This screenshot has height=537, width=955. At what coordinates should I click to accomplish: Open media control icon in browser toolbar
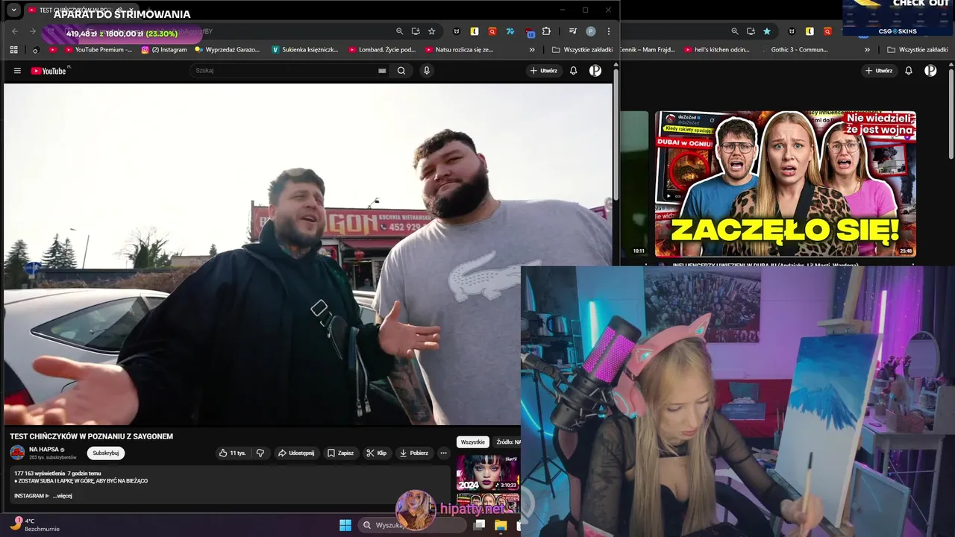[x=572, y=31]
